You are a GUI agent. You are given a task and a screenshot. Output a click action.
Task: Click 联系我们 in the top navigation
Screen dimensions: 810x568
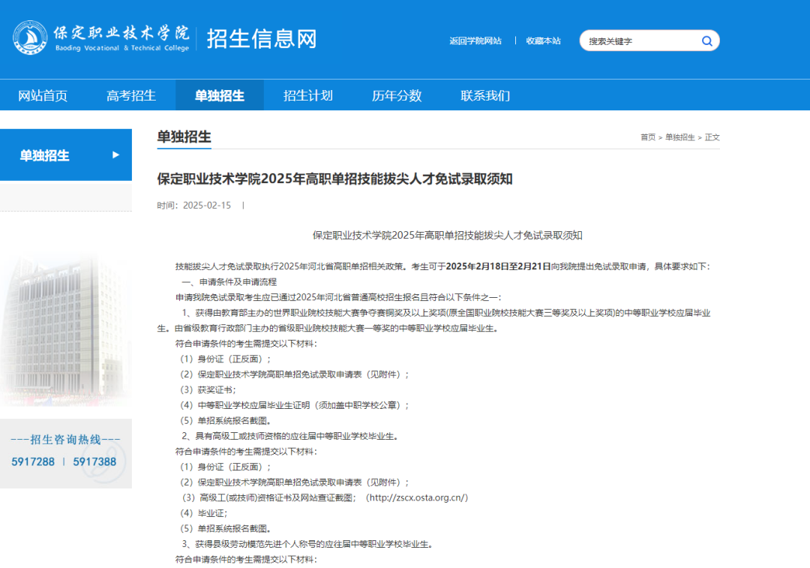(x=484, y=95)
